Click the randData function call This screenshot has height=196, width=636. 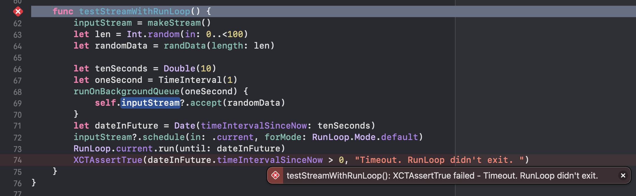pyautogui.click(x=184, y=46)
